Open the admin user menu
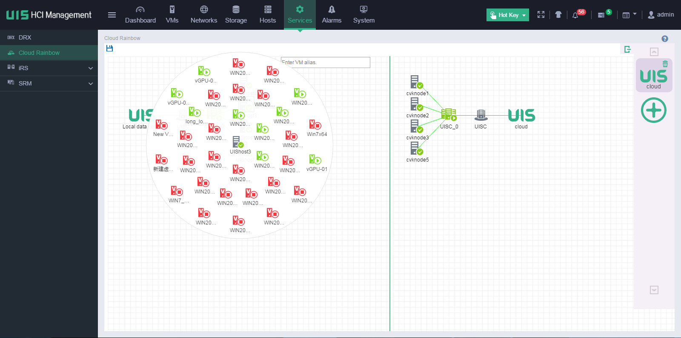Screen dimensions: 681x338 point(661,15)
